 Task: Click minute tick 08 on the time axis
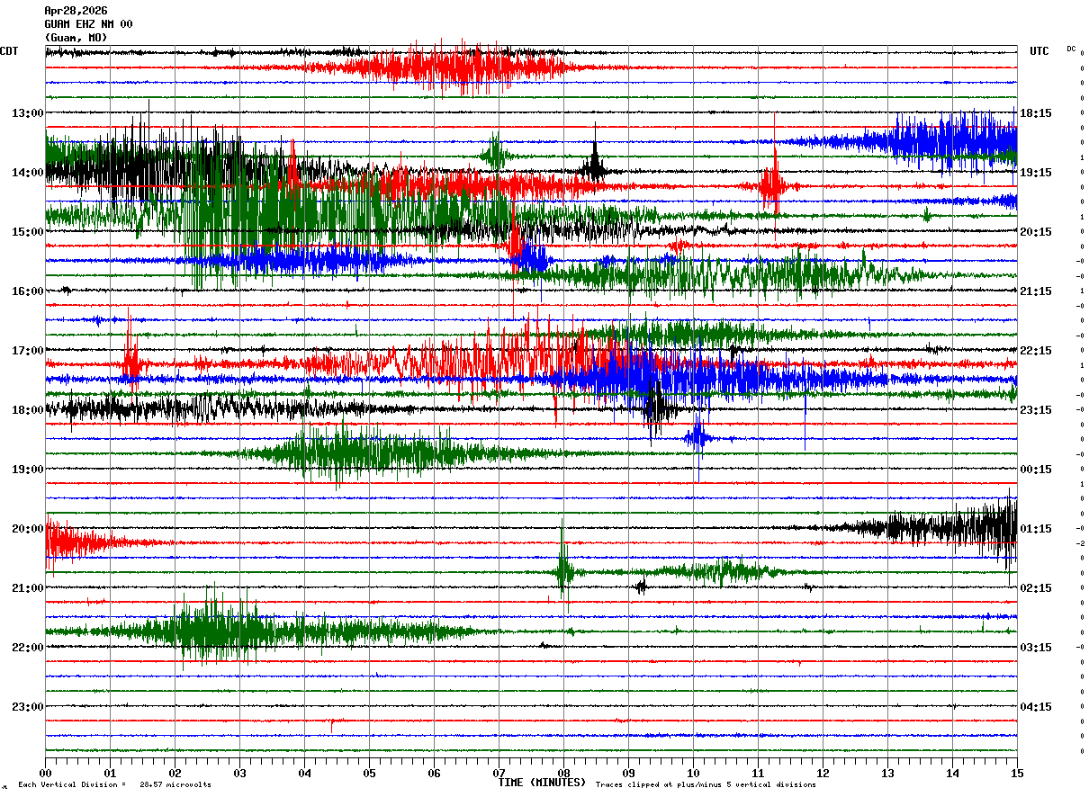pos(563,773)
